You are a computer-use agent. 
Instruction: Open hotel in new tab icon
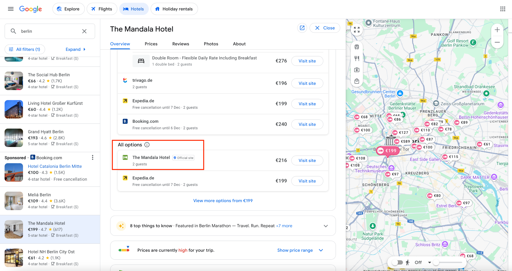tap(302, 28)
